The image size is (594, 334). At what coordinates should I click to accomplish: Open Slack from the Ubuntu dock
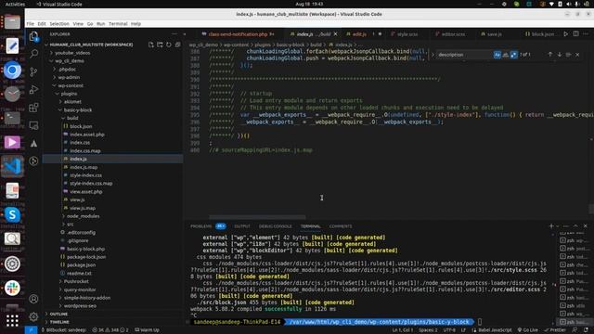[12, 289]
